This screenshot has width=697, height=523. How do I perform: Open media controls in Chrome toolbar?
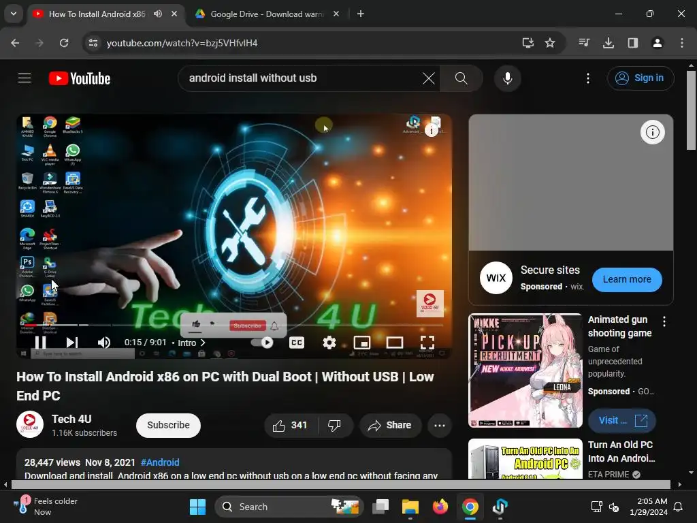click(x=584, y=43)
